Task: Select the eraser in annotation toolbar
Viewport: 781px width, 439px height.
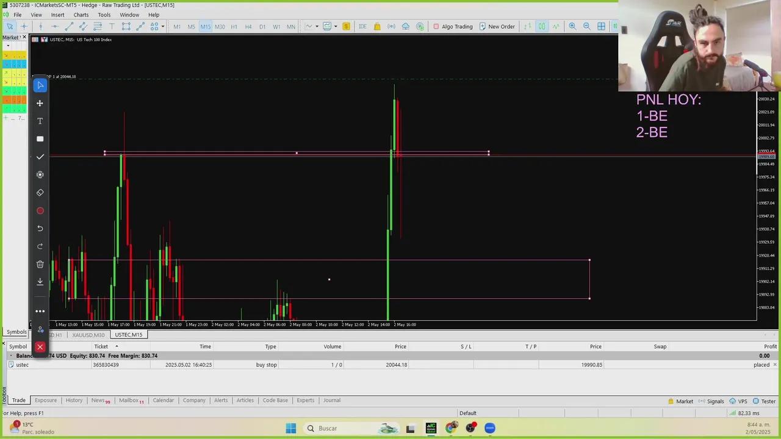Action: (40, 193)
